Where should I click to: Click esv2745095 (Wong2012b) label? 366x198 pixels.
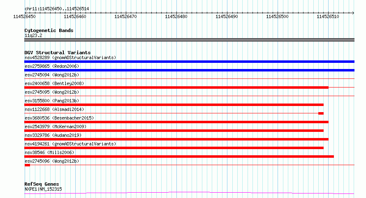[x=52, y=92]
